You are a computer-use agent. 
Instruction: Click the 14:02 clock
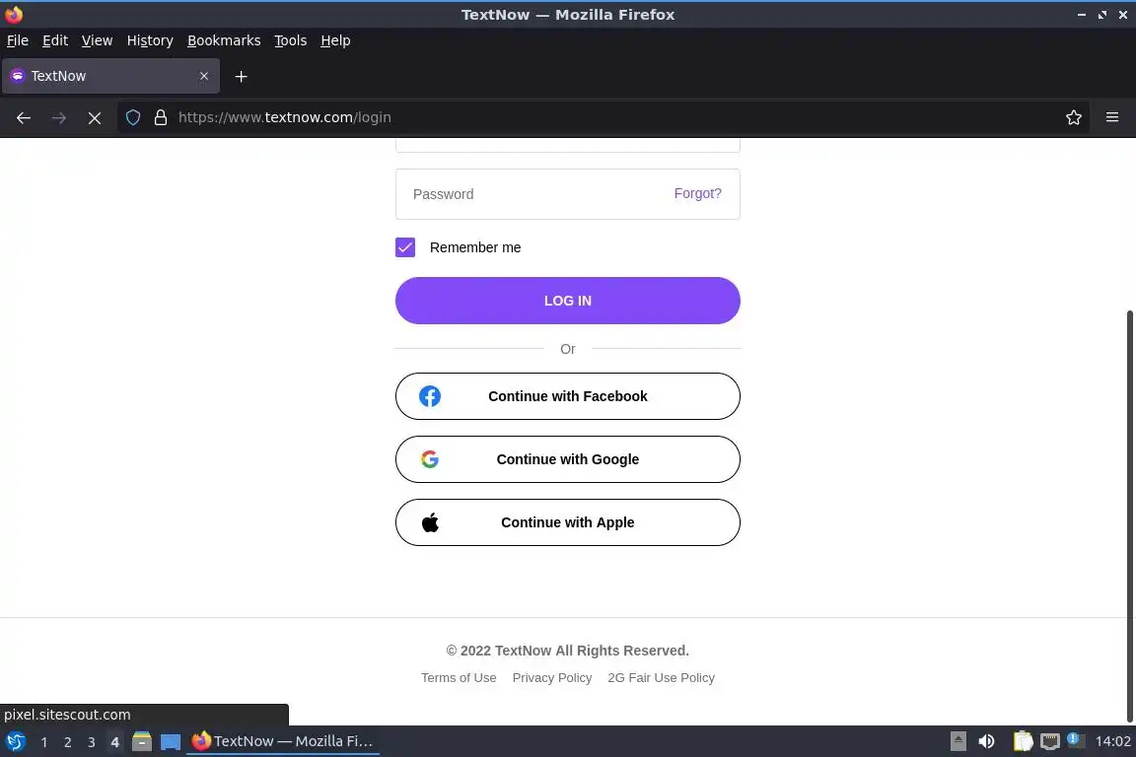(x=1112, y=741)
